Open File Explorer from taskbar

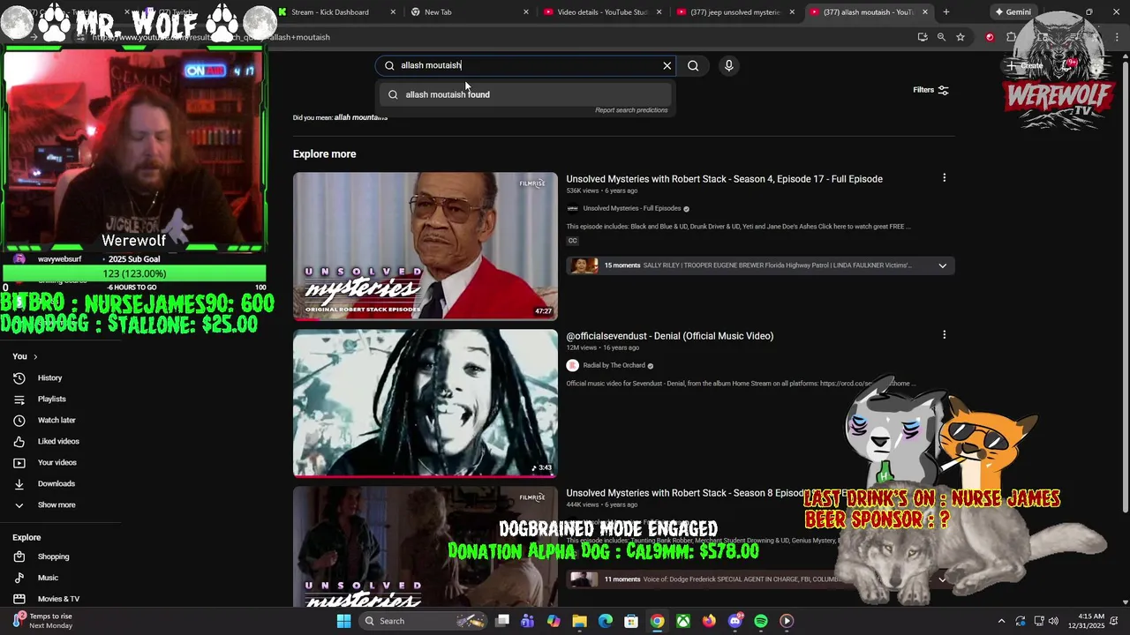pos(579,621)
